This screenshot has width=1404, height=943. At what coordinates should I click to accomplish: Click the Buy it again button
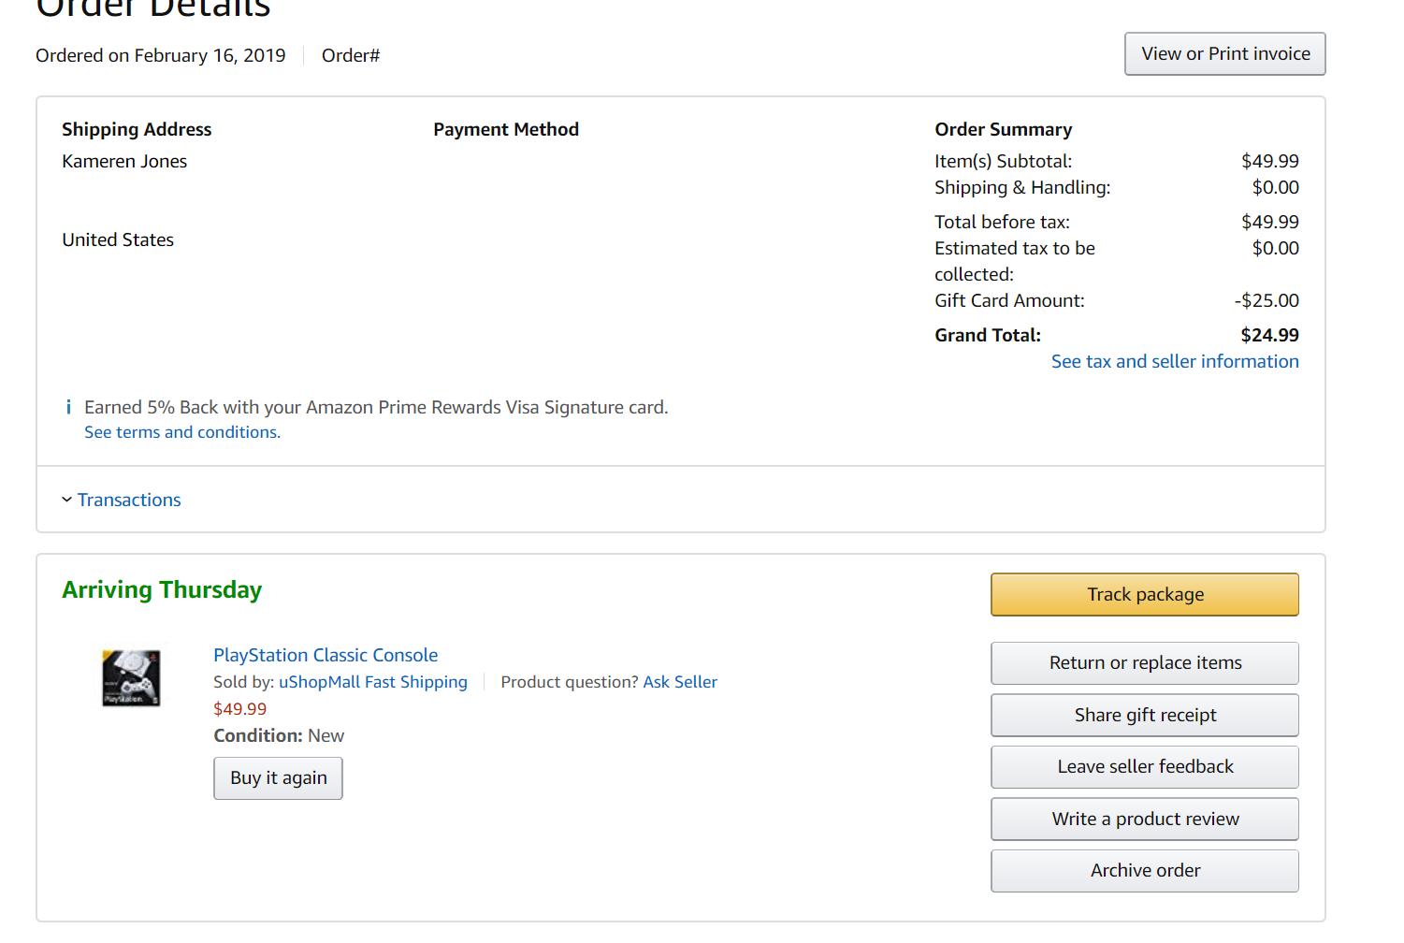pyautogui.click(x=279, y=777)
